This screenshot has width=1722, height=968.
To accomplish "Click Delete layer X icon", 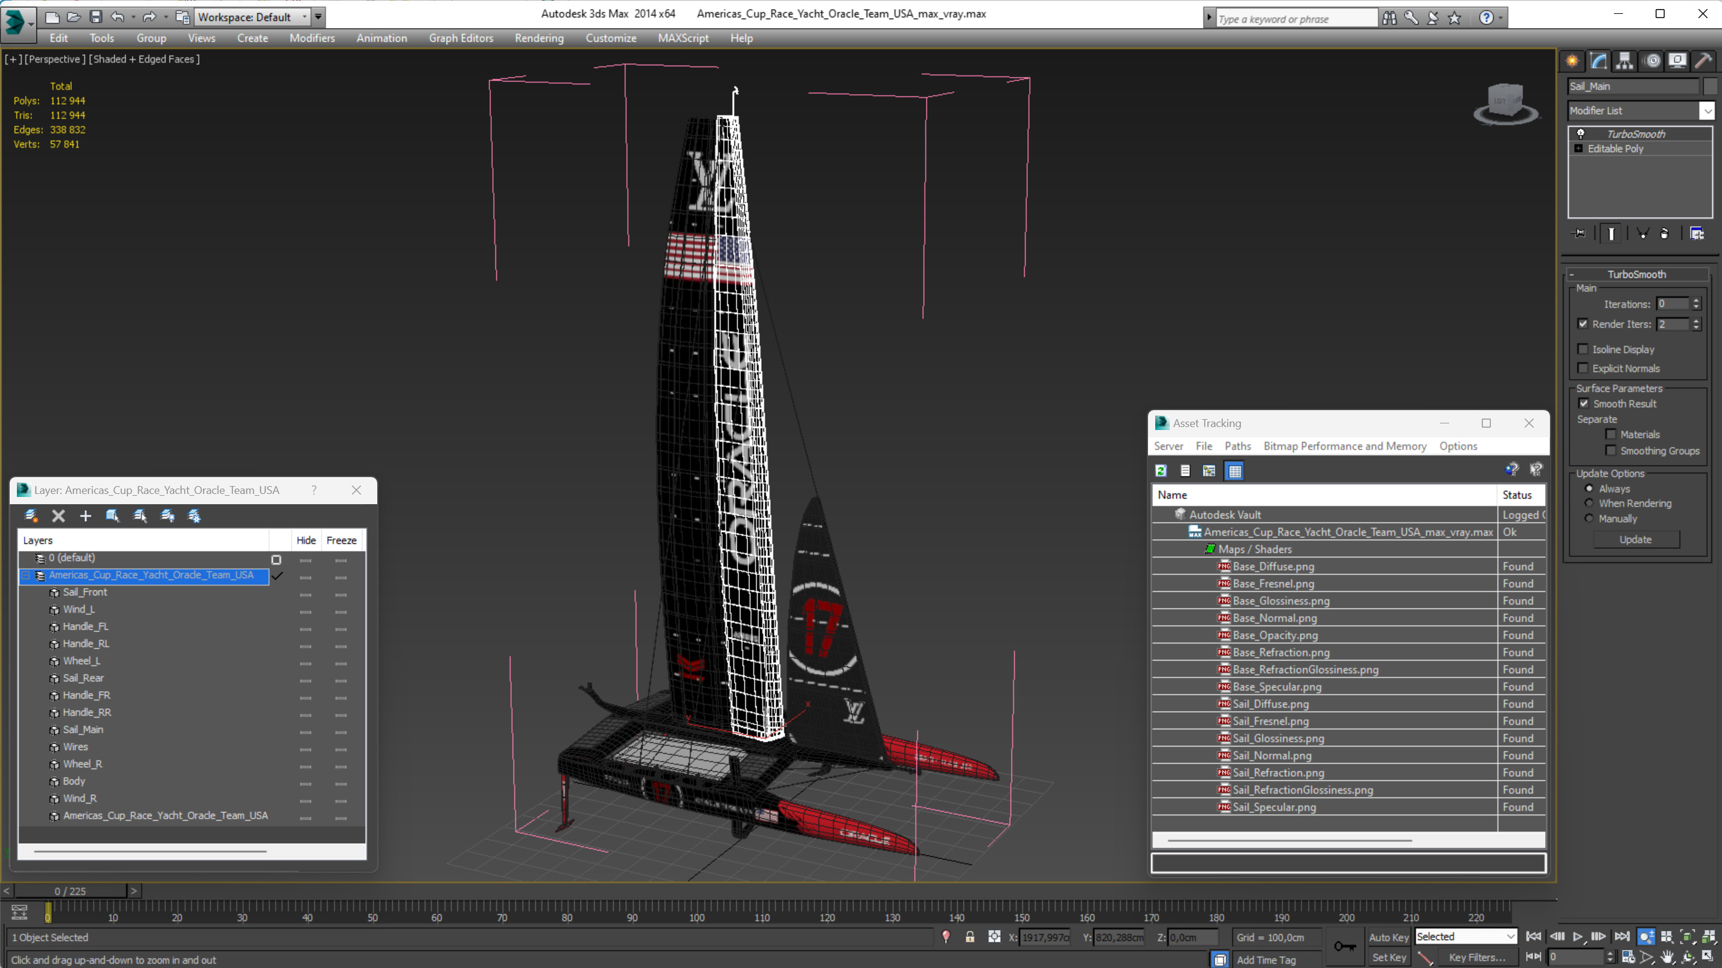I will point(58,516).
